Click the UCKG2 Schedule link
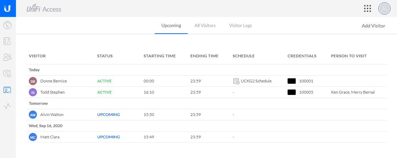Image resolution: width=397 pixels, height=158 pixels. tap(256, 81)
